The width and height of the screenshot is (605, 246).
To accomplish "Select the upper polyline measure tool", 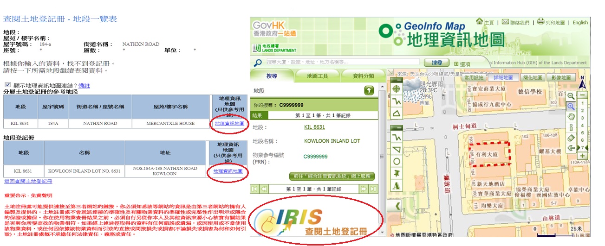I will 396,101.
